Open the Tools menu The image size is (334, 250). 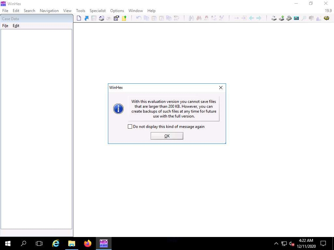pyautogui.click(x=81, y=11)
